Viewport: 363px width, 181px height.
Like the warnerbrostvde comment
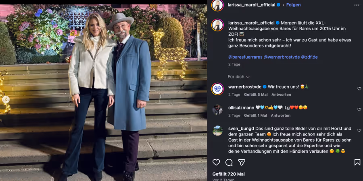(x=359, y=88)
